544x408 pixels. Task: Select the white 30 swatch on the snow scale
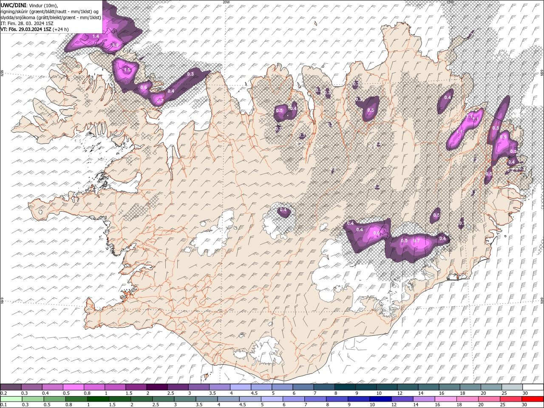click(533, 387)
